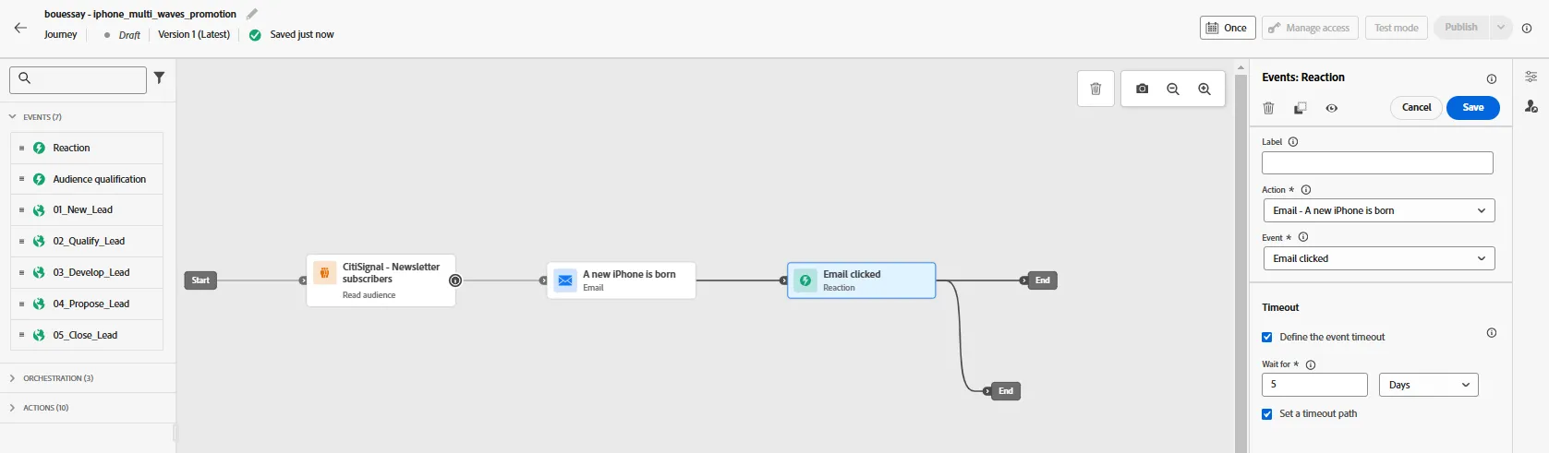Click the canvas vertical scrollbar
Screen dimensions: 1549x453
[1241, 262]
